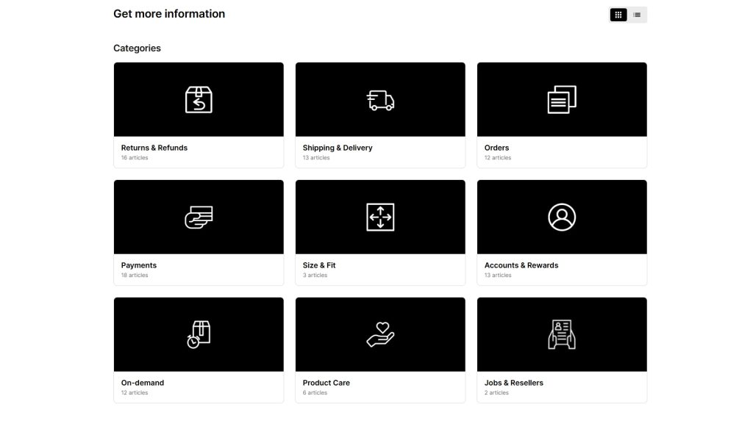Click the Size & Fit arrows icon

click(x=380, y=217)
